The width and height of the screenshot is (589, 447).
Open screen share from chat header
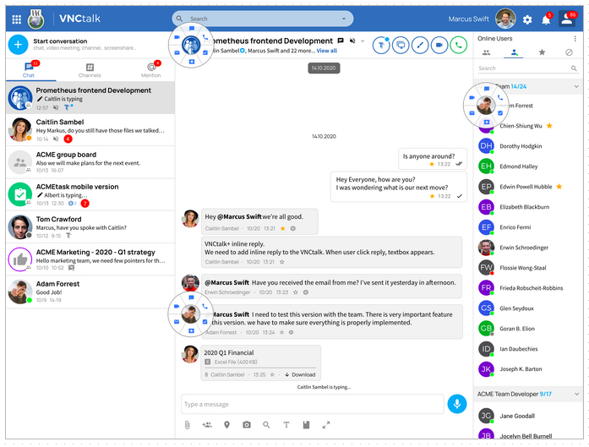[401, 45]
